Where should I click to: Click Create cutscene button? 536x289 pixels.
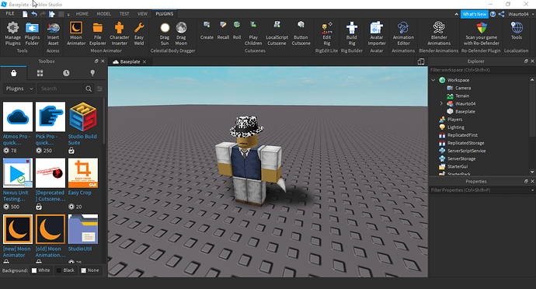click(207, 30)
